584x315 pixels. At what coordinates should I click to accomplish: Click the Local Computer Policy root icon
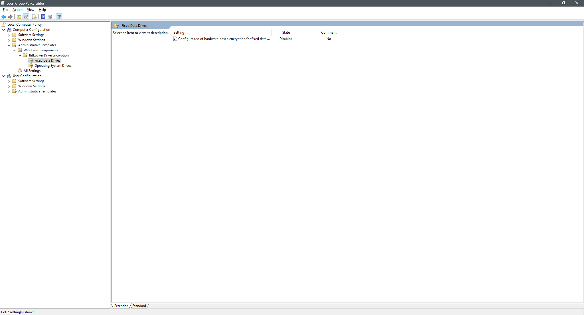[x=4, y=25]
